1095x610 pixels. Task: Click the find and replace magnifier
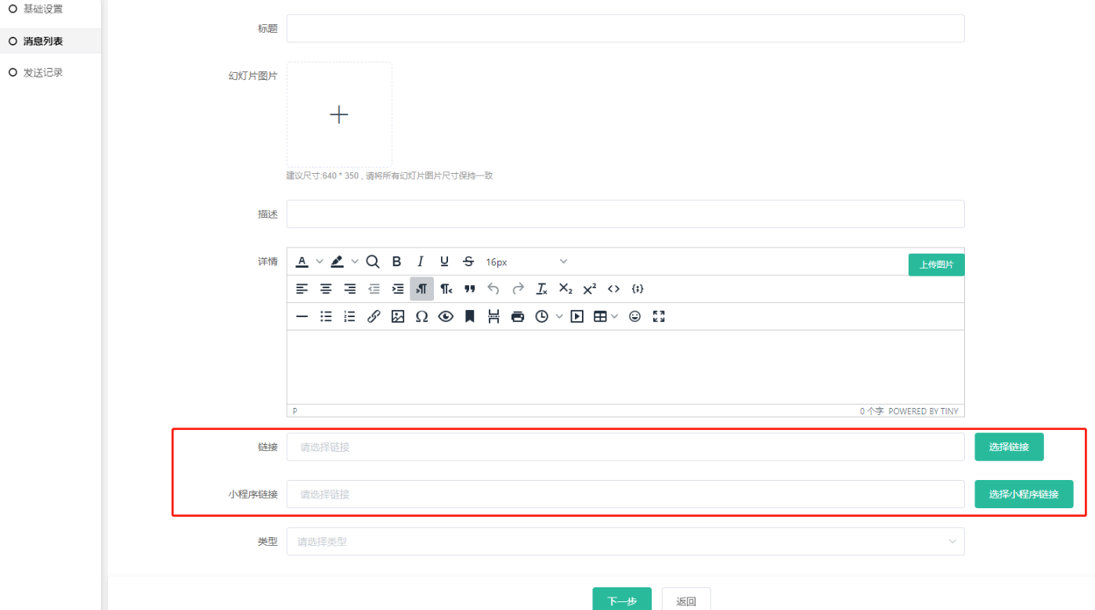373,262
